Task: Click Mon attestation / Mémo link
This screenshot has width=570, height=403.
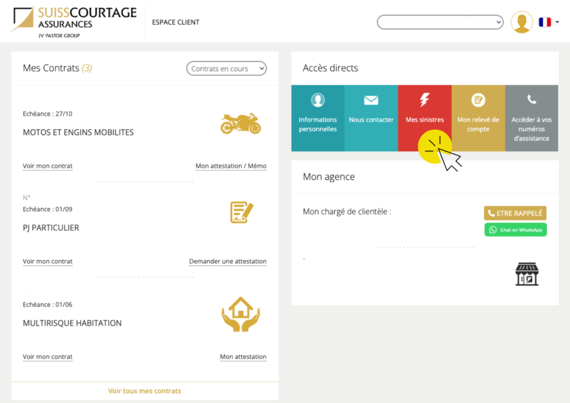Action: click(231, 166)
